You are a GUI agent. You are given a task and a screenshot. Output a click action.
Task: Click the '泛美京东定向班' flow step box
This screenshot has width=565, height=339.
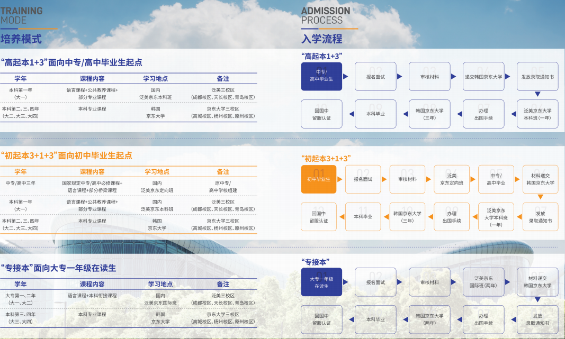click(x=452, y=179)
